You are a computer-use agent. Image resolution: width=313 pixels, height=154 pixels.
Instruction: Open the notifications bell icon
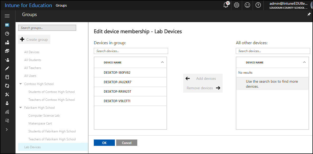pyautogui.click(x=226, y=5)
